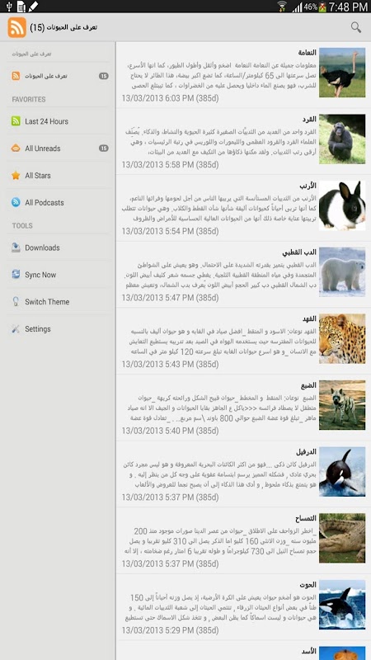
Task: Open All Stars
Action: (x=37, y=176)
